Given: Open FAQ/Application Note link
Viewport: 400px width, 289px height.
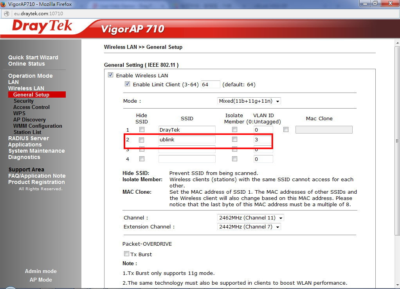Looking at the screenshot, I should point(37,176).
